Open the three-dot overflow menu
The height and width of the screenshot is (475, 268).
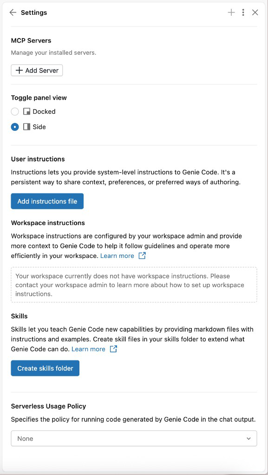(243, 13)
